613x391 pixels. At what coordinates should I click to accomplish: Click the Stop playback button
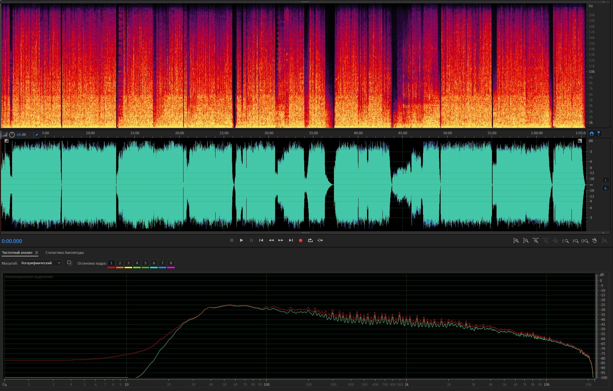coord(232,240)
